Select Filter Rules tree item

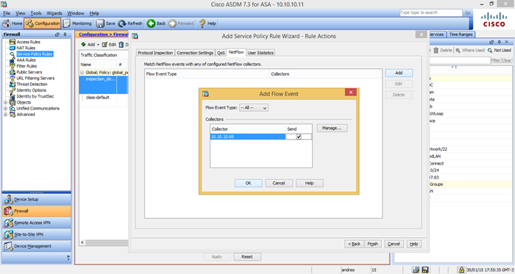pos(26,66)
